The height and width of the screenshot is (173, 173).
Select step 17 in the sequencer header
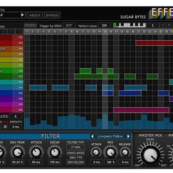tap(116, 32)
